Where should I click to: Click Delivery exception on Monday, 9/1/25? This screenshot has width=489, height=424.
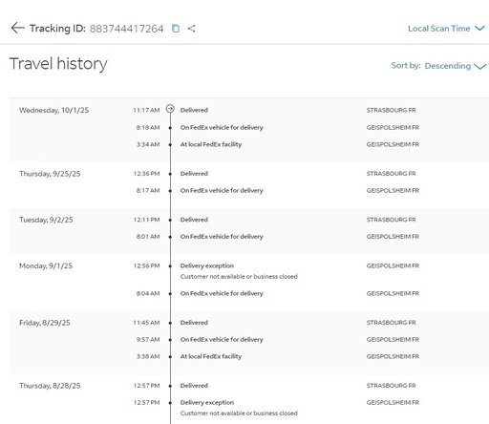(x=207, y=265)
